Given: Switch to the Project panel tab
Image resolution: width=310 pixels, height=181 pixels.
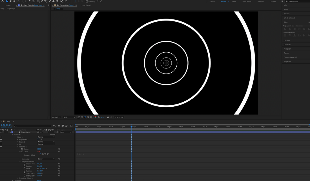Looking at the screenshot, I should (x=8, y=5).
